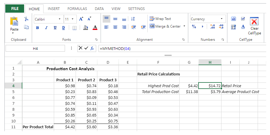
Task: Toggle bold formatting
Action: pos(37,27)
